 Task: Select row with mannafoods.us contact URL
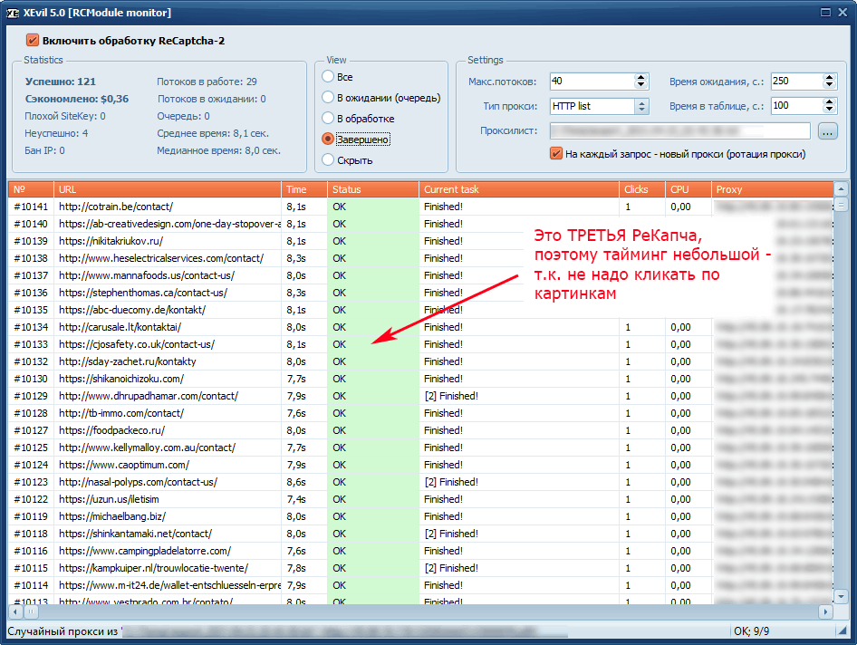click(x=421, y=275)
